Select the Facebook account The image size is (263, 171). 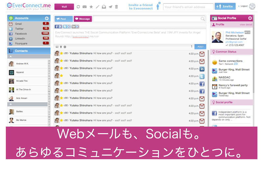coord(29,34)
